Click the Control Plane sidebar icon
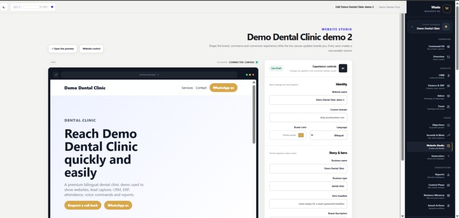This screenshot has width=459, height=218. (x=448, y=185)
